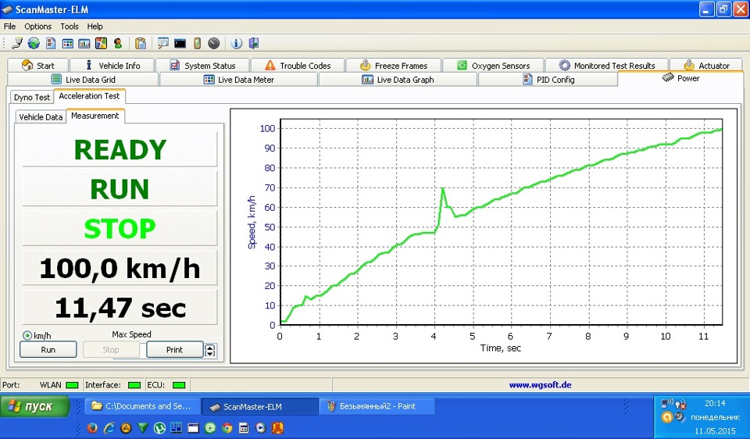Select the Acceleration Test tab

pos(89,95)
